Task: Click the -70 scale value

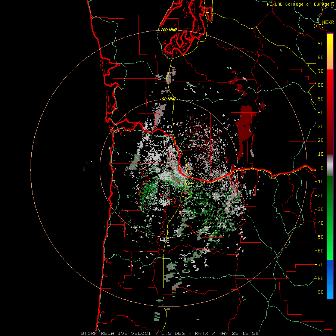Action: coord(319,265)
